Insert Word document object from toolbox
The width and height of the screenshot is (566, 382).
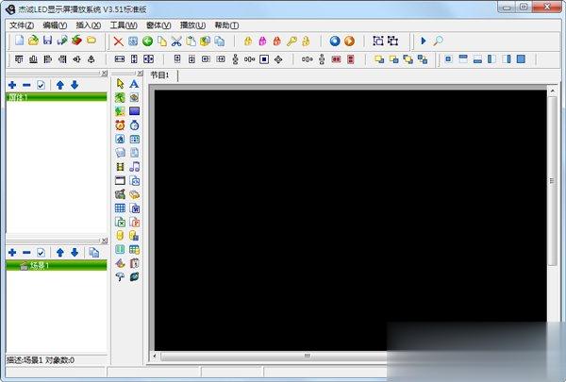(134, 208)
